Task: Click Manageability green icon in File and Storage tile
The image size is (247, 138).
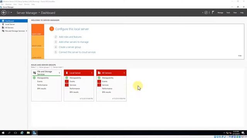Action: tap(34, 78)
